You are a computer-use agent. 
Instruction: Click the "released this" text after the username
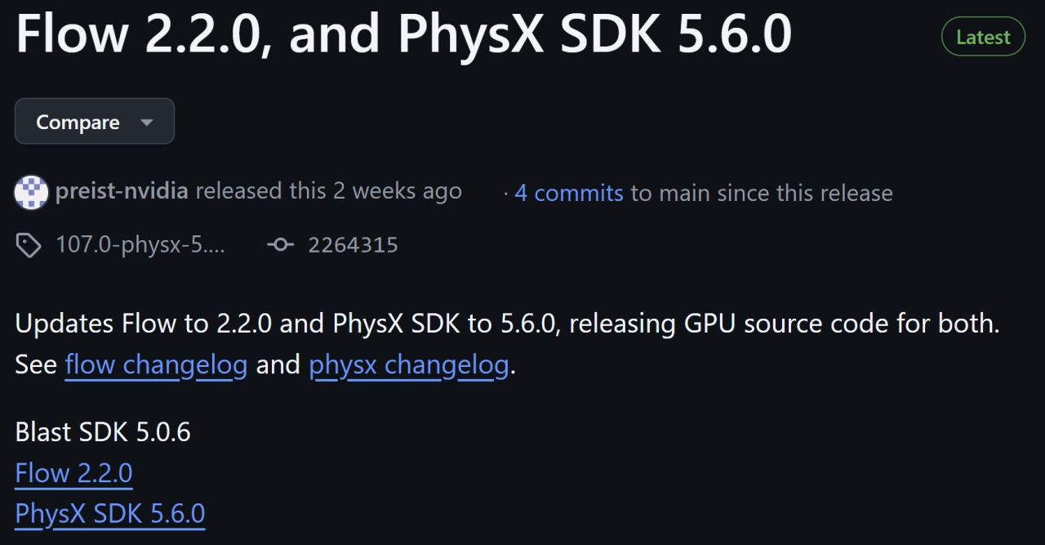260,192
